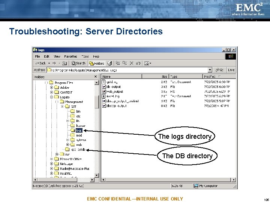Expand the web folder node

click(x=67, y=145)
